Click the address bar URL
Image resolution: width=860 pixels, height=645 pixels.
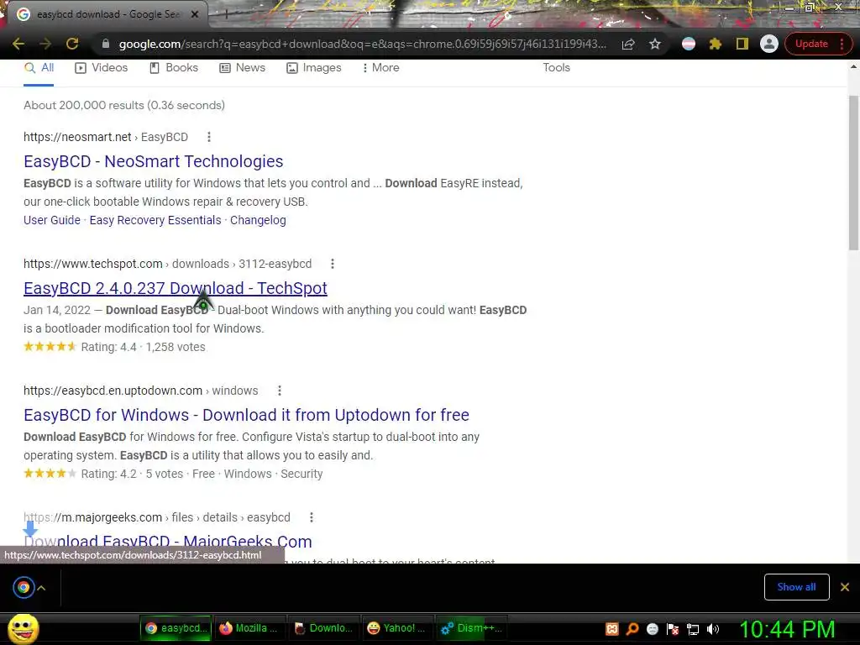pos(362,44)
